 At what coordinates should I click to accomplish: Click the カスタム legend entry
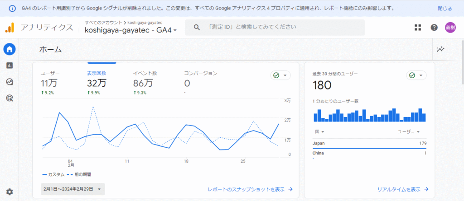coord(53,174)
